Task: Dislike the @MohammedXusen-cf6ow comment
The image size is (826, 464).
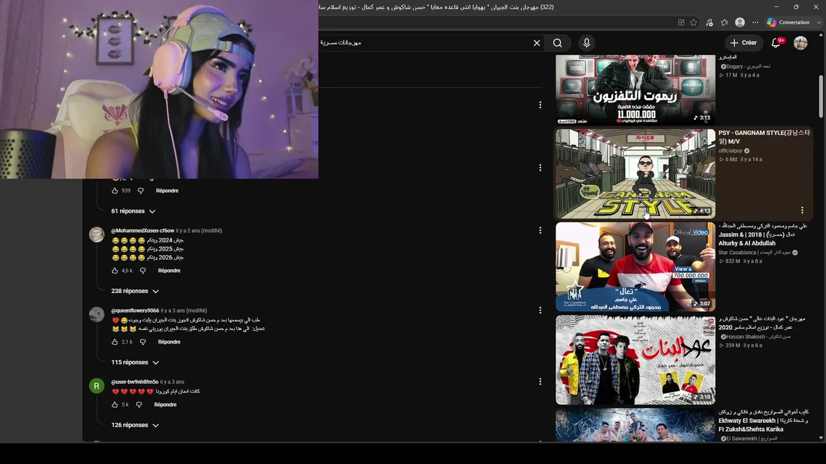Action: pyautogui.click(x=143, y=271)
